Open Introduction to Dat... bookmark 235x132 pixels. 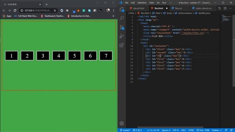point(79,16)
